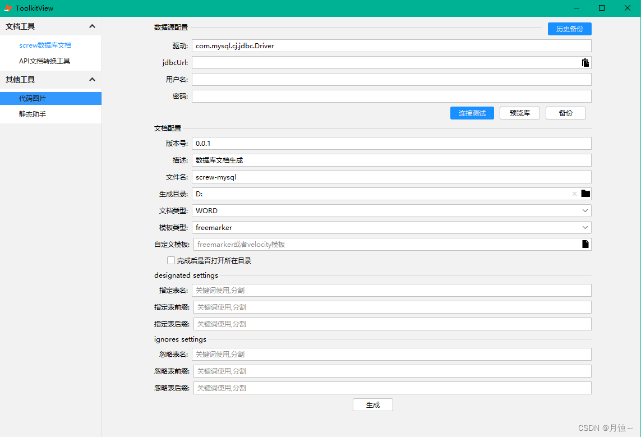This screenshot has height=437, width=641.
Task: Select 代码图片 in the sidebar
Action: coord(33,98)
